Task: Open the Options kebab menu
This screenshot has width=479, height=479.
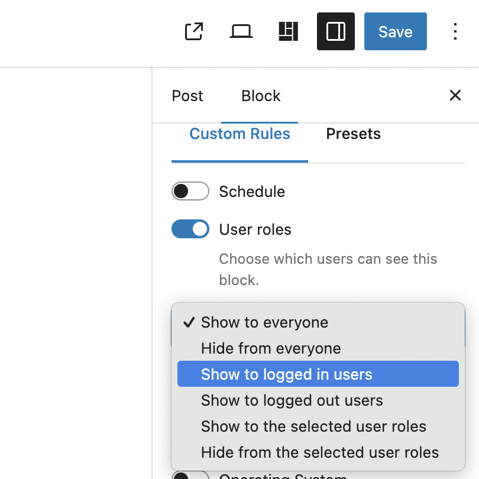Action: (x=455, y=31)
